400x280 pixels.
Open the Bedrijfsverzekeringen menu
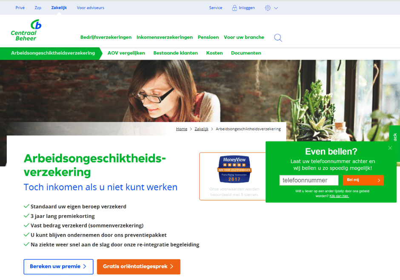pyautogui.click(x=106, y=38)
